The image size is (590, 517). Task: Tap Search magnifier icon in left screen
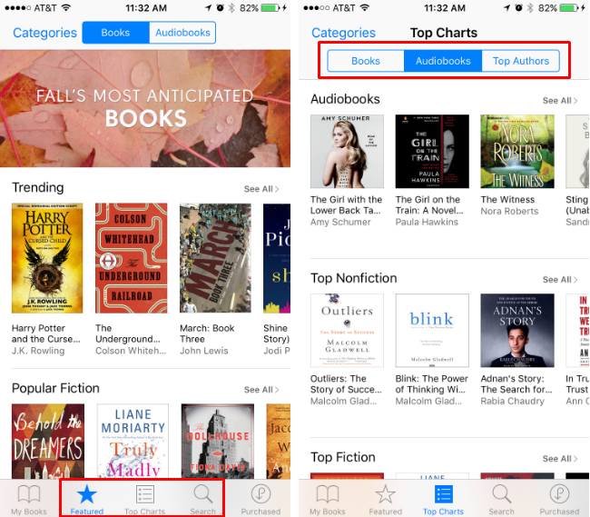[x=202, y=494]
